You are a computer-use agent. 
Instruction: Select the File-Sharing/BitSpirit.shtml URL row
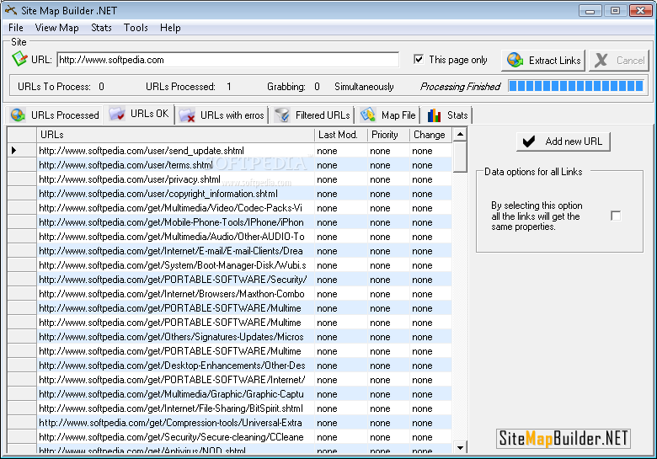pyautogui.click(x=244, y=408)
